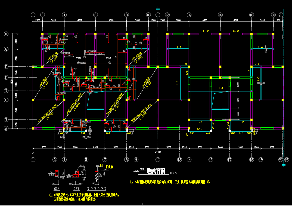Select the underlined GZB detail title

(76, 189)
